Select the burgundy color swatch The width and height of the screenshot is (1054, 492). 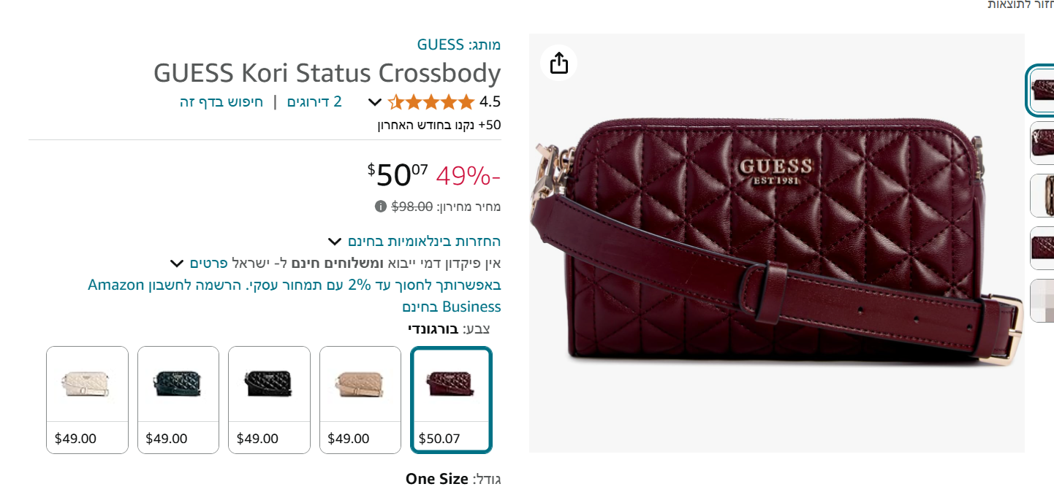tap(451, 399)
